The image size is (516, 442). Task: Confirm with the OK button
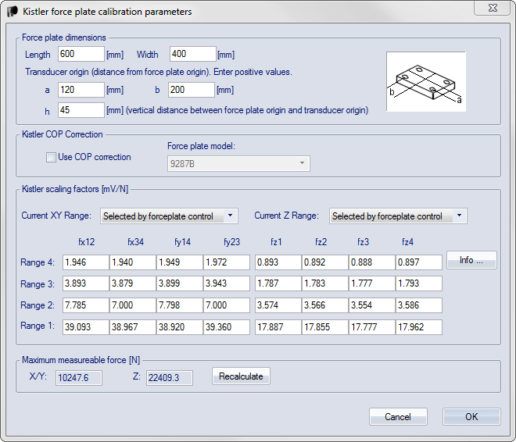(471, 417)
